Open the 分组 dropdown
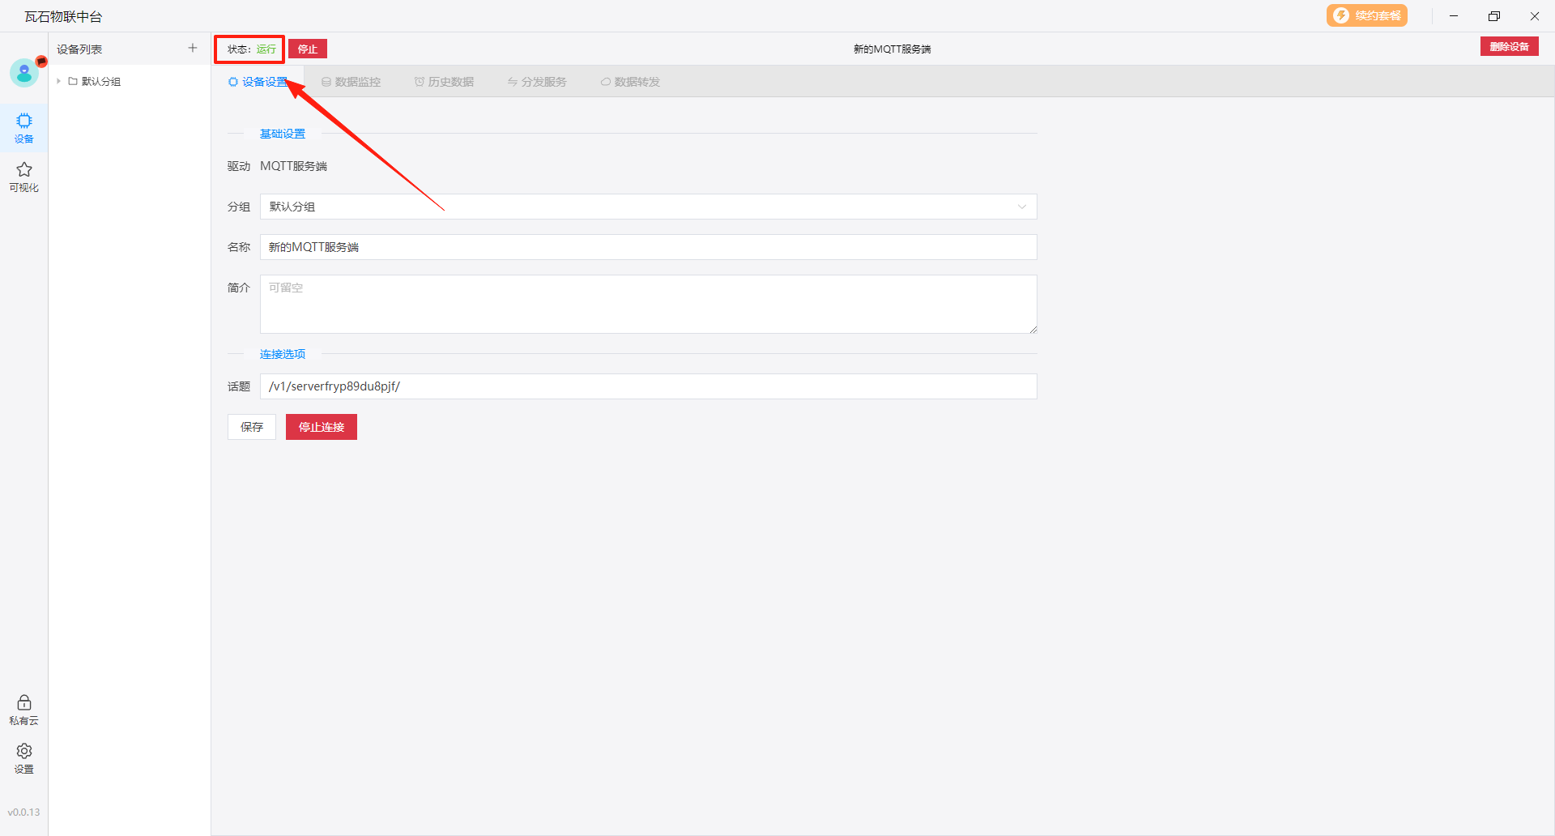This screenshot has height=836, width=1555. (x=648, y=207)
